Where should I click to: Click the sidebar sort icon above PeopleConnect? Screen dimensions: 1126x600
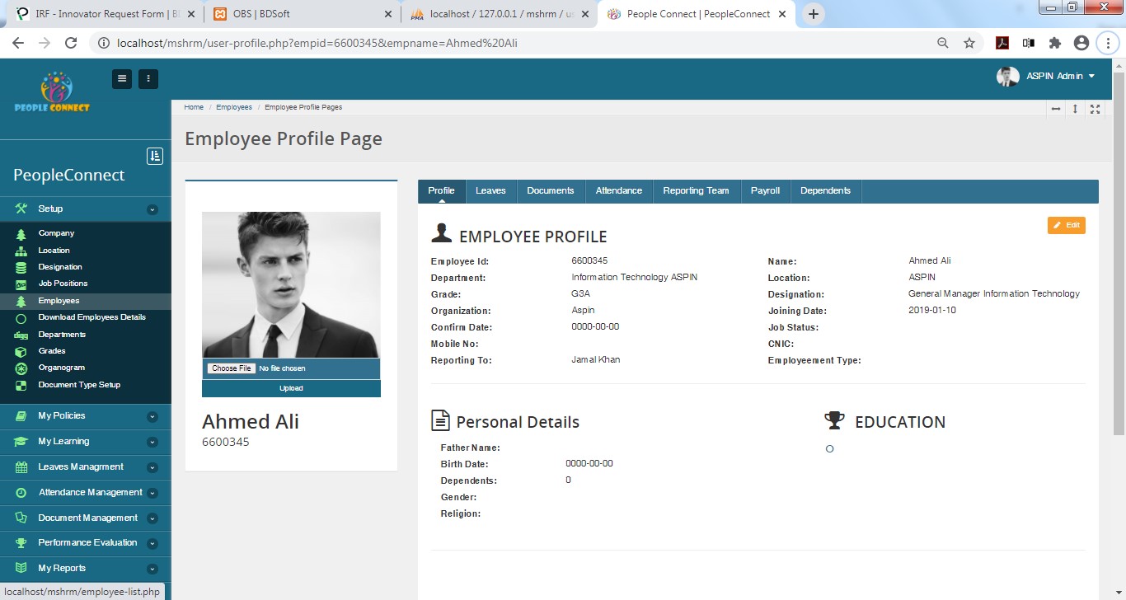(155, 156)
